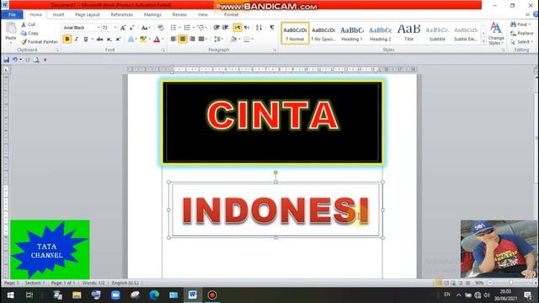
Task: Open the Borders dropdown
Action: tap(253, 40)
